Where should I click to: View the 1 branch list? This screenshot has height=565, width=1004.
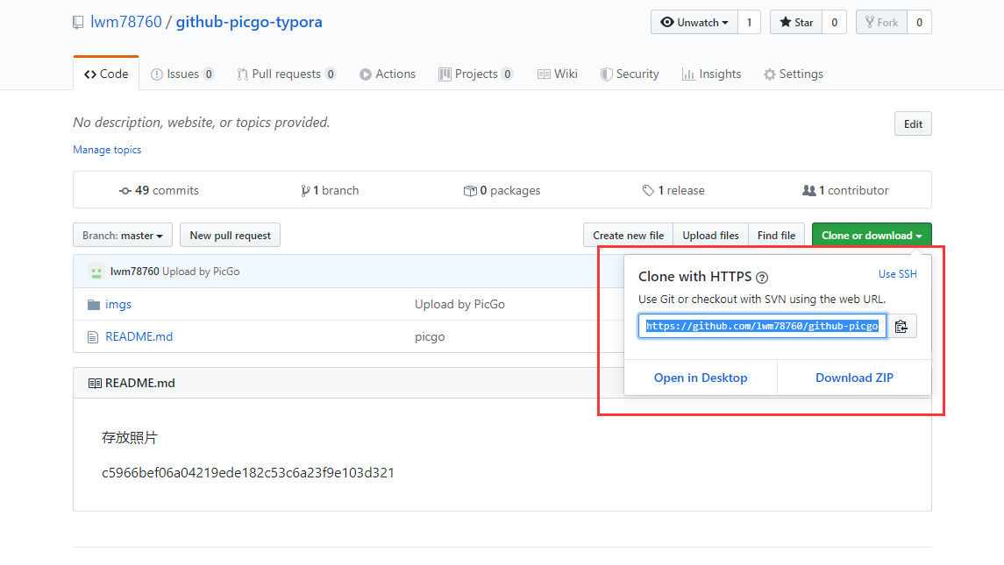[330, 191]
